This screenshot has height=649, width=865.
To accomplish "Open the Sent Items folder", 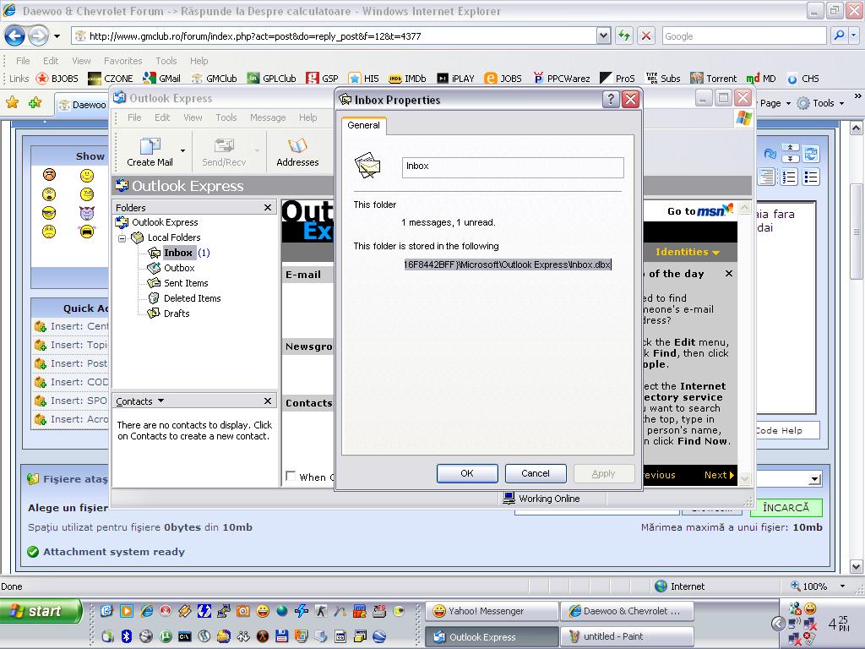I will 186,283.
